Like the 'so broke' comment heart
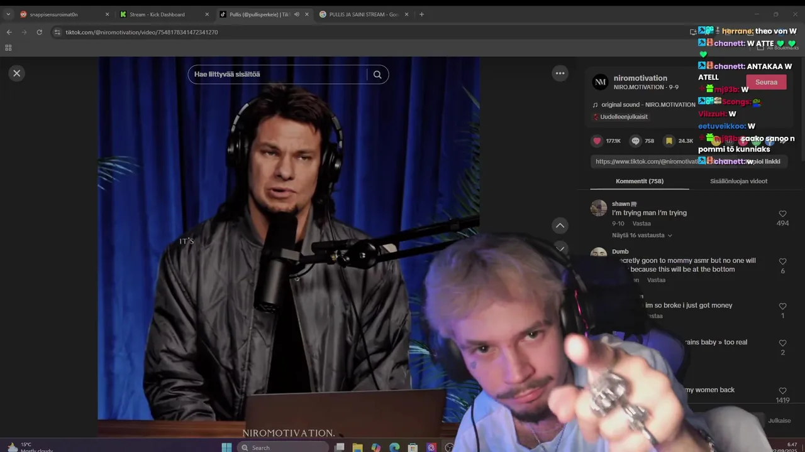The height and width of the screenshot is (452, 805). tap(782, 306)
